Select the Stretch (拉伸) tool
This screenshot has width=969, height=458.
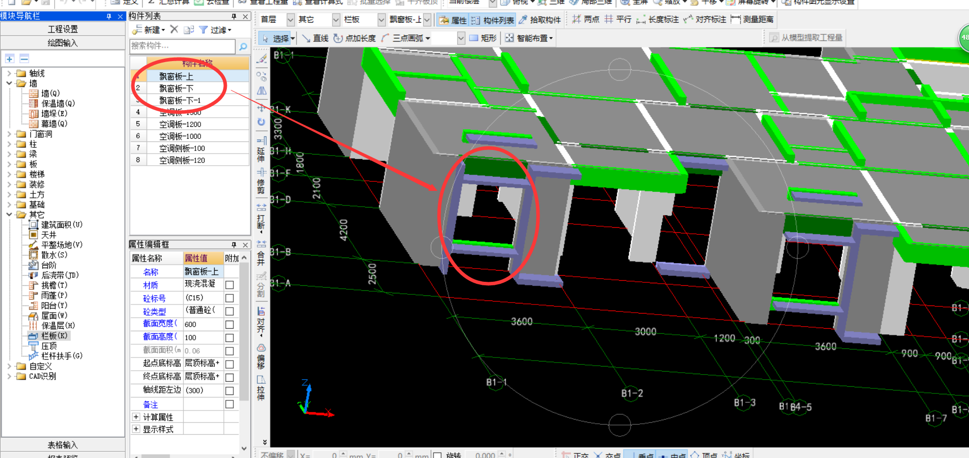click(261, 387)
